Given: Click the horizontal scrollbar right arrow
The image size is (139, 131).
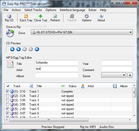Looking at the screenshot, I should [x=130, y=120].
